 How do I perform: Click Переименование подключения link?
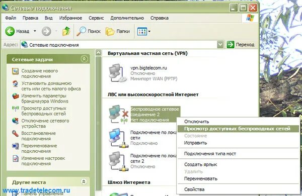coord(39,148)
